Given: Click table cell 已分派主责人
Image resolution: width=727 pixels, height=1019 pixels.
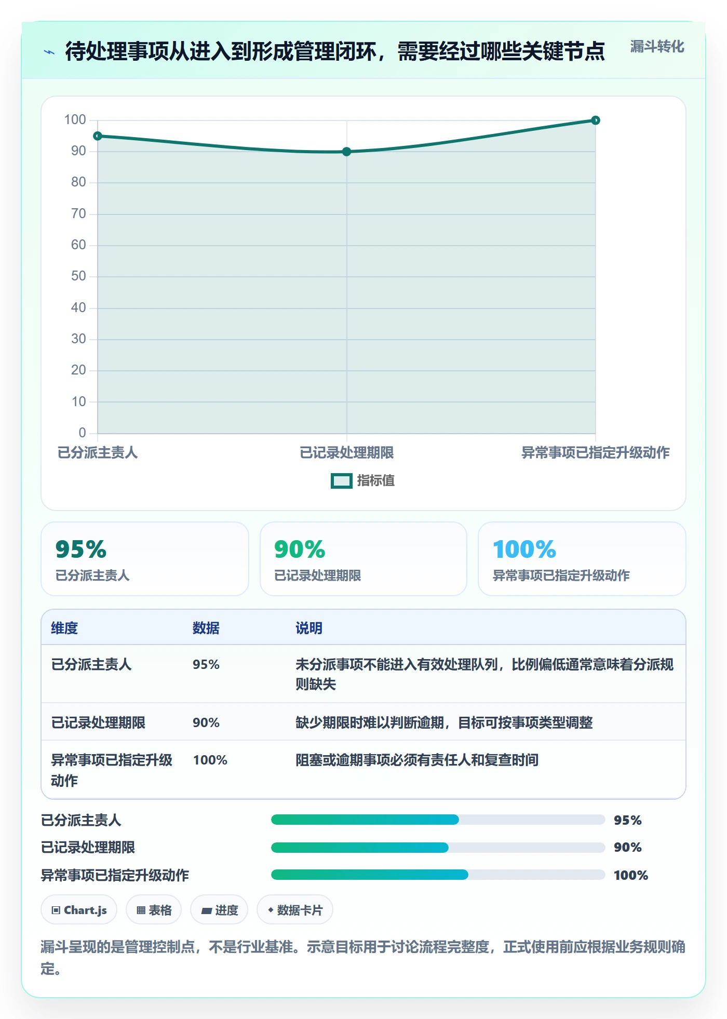Looking at the screenshot, I should click(91, 664).
